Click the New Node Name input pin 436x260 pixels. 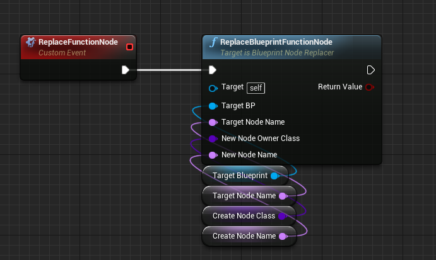[213, 155]
